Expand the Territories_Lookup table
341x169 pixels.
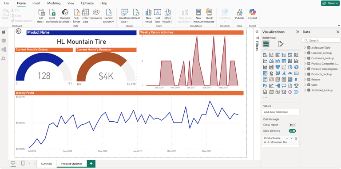point(305,90)
